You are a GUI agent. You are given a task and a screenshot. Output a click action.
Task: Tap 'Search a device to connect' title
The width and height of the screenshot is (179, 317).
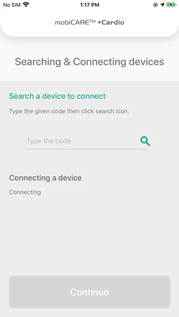click(57, 96)
